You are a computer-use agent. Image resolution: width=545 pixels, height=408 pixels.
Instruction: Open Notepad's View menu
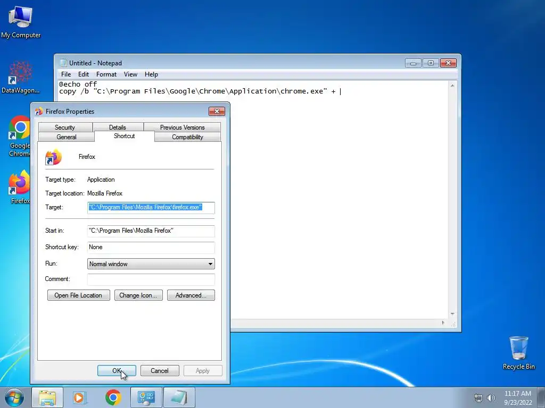pyautogui.click(x=131, y=74)
